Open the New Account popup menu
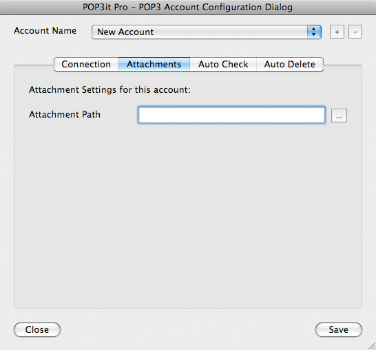Screen dimensions: 376x350 click(206, 32)
